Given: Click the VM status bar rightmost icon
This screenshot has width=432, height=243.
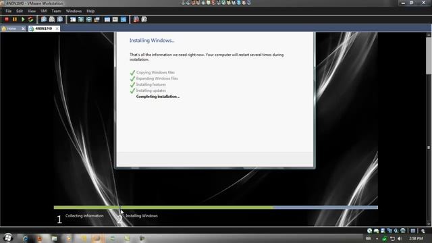Looking at the screenshot, I should pyautogui.click(x=423, y=231).
